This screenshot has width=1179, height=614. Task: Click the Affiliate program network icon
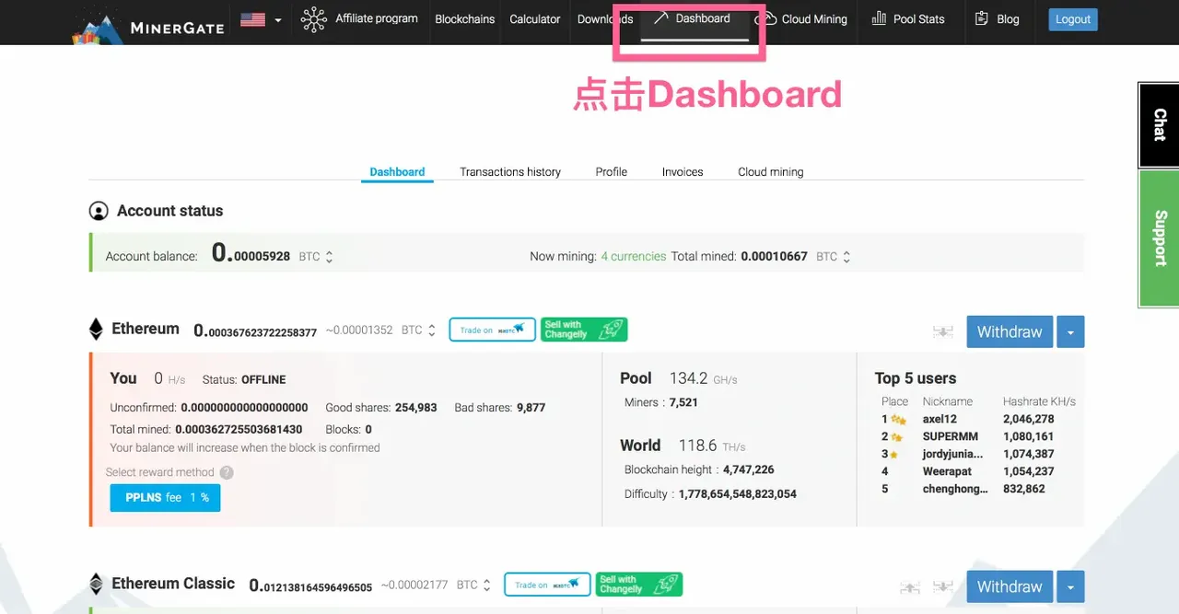click(x=314, y=19)
